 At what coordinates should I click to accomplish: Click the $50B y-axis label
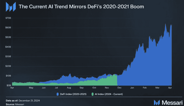pyautogui.click(x=8, y=37)
